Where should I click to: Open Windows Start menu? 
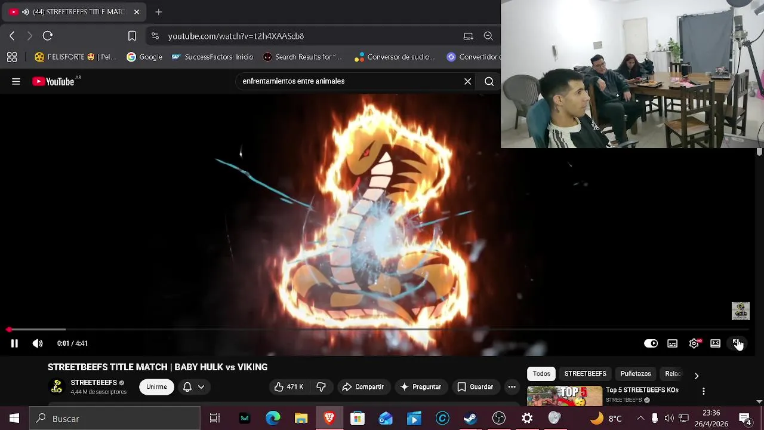[x=14, y=419]
